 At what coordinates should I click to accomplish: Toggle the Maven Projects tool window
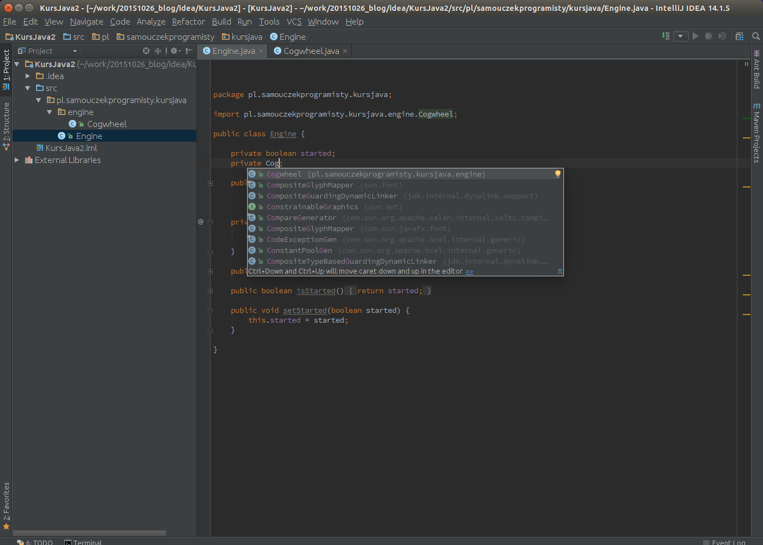point(757,133)
